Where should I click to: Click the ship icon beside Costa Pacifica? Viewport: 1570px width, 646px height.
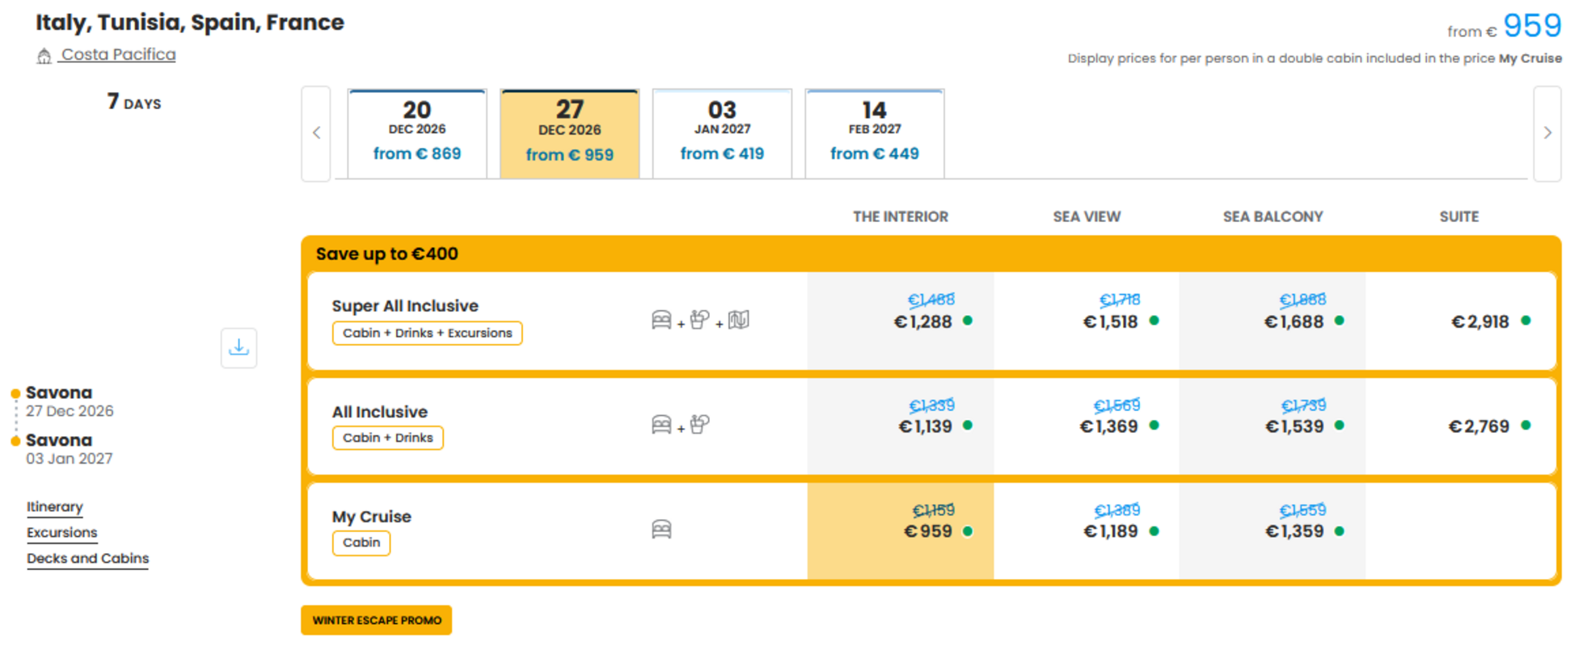coord(44,56)
